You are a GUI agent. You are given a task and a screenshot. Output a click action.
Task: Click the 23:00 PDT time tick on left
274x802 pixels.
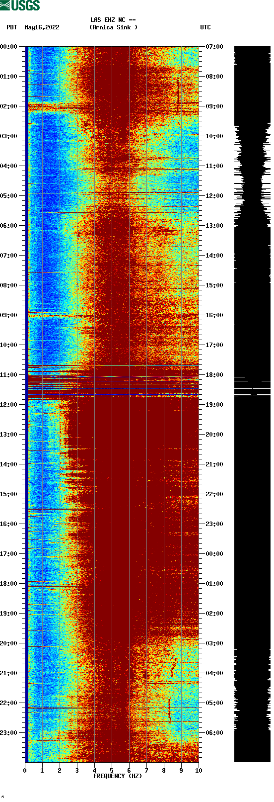click(8, 733)
